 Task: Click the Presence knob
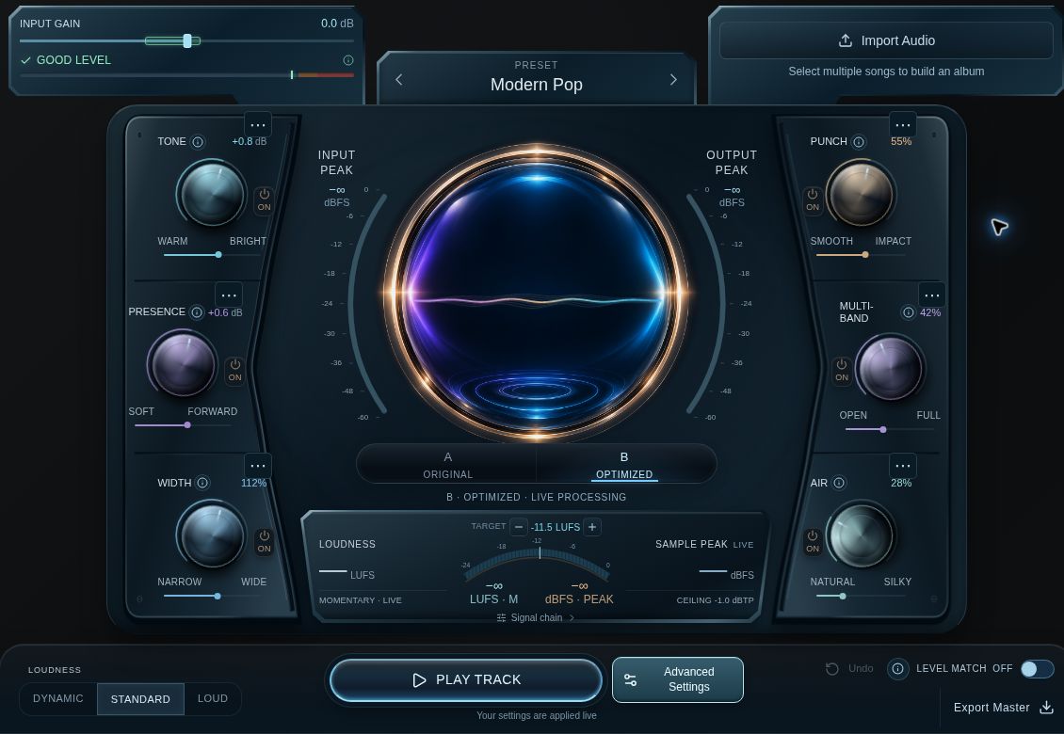tap(182, 364)
